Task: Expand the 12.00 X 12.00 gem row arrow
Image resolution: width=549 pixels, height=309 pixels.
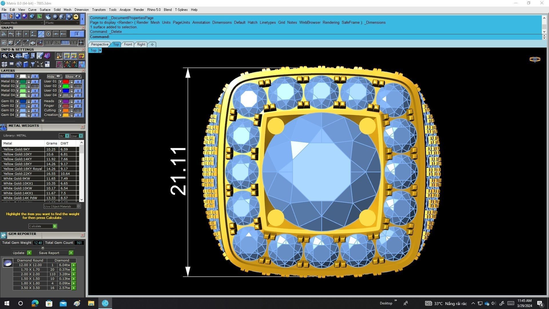Action: point(74,265)
